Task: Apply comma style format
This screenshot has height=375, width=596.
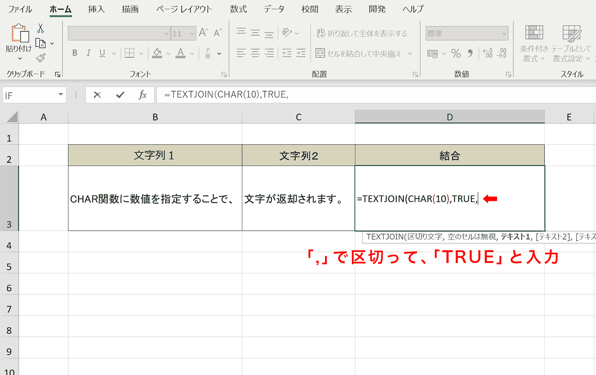Action: coord(470,53)
